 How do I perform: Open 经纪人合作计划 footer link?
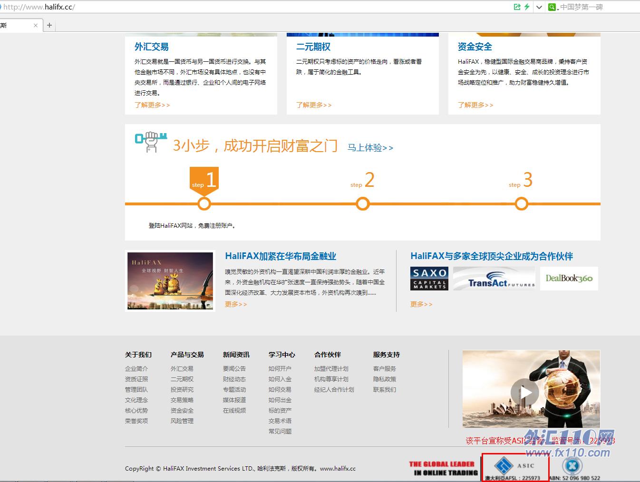pyautogui.click(x=334, y=390)
